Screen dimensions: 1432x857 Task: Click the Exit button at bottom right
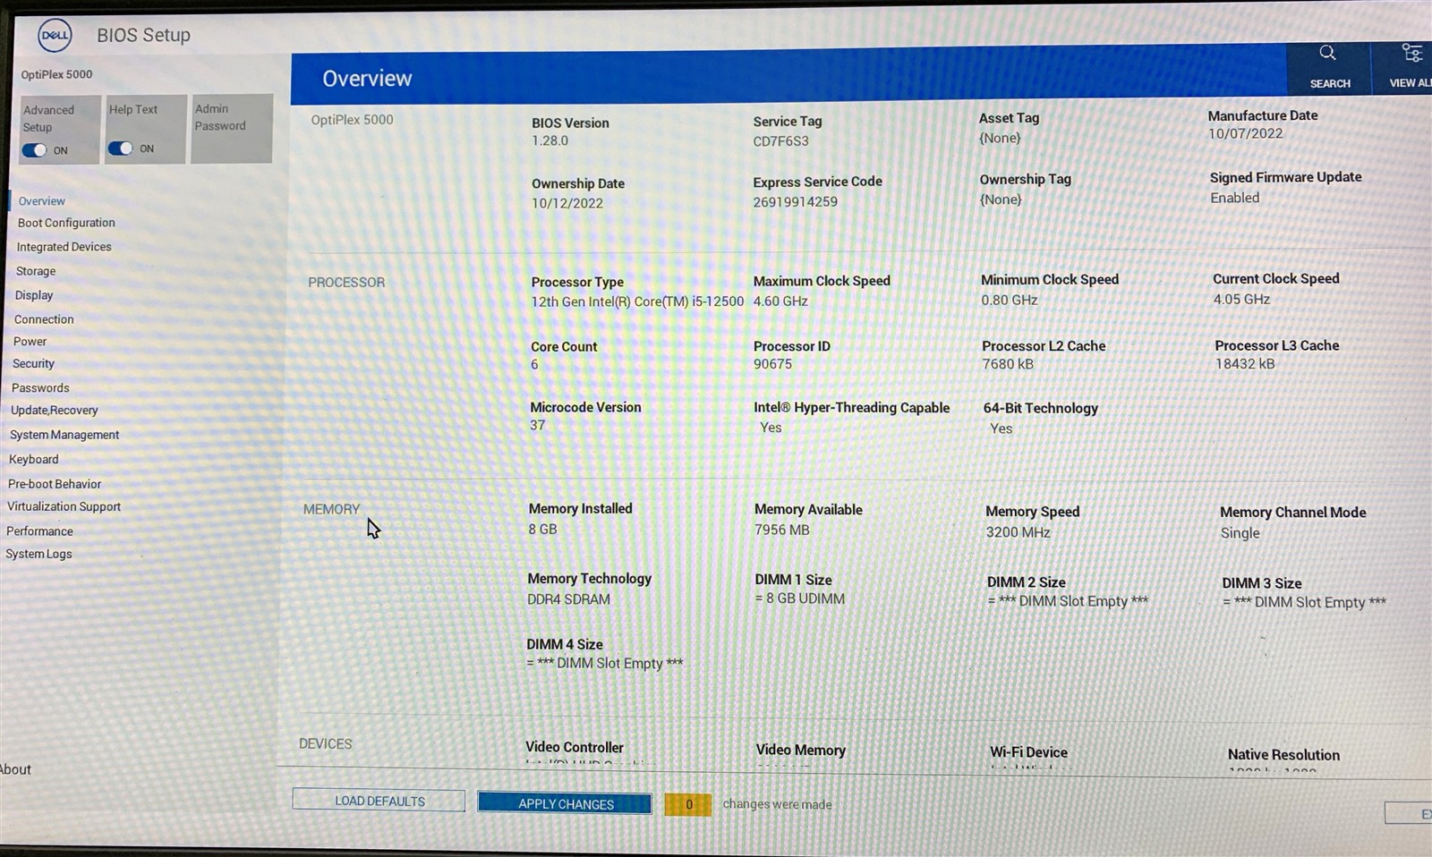click(1409, 813)
